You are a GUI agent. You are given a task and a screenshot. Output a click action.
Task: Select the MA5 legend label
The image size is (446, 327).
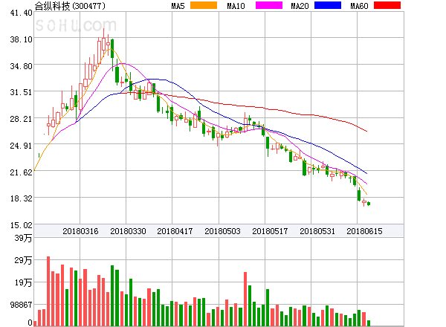(x=178, y=6)
